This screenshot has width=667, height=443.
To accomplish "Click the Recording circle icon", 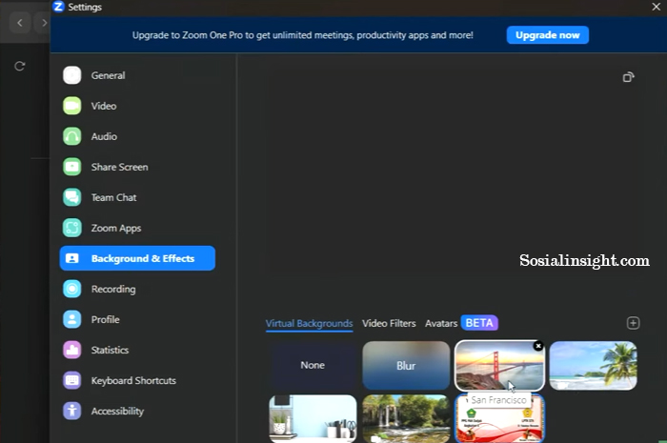I will (x=71, y=289).
